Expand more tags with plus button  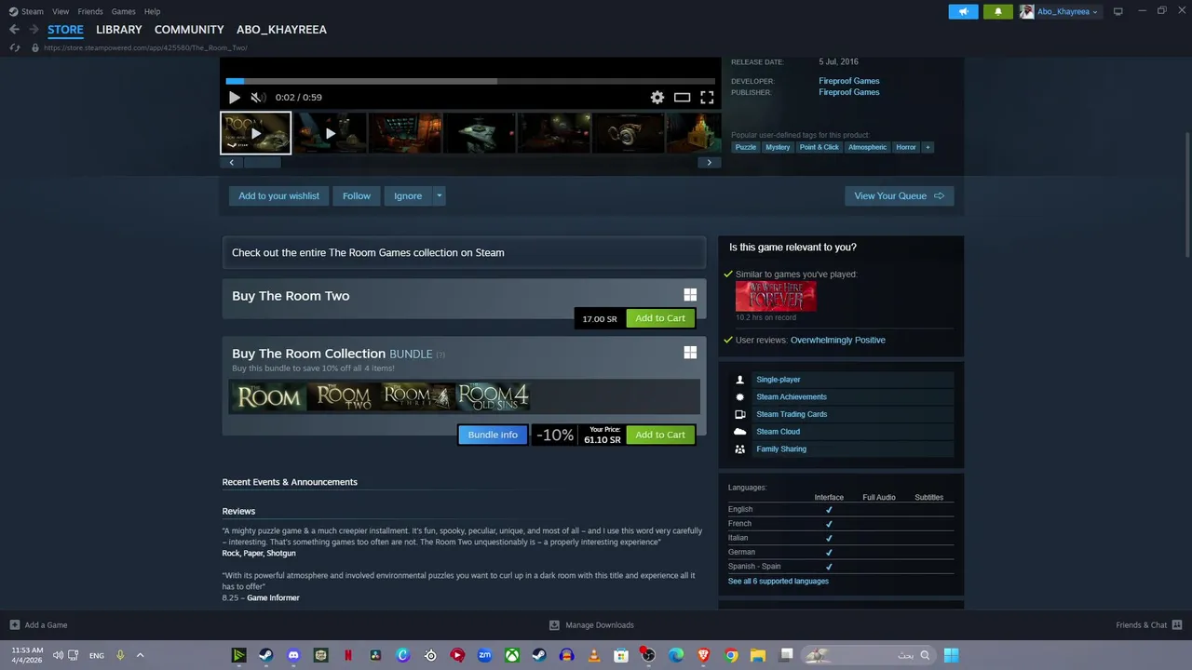[927, 147]
